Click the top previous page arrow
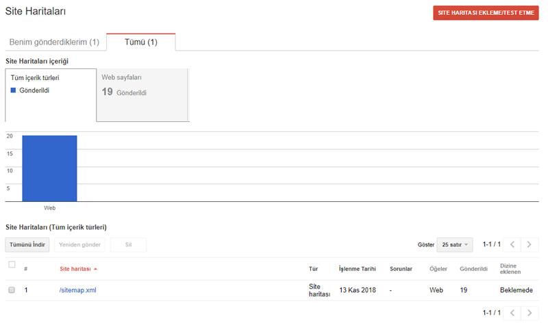The image size is (548, 323). point(512,244)
